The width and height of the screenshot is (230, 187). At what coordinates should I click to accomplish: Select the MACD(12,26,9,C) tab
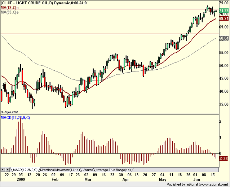[25, 170]
